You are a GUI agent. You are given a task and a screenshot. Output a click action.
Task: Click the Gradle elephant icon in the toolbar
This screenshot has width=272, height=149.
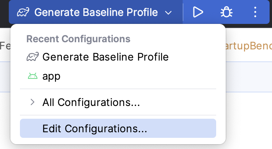tap(23, 12)
